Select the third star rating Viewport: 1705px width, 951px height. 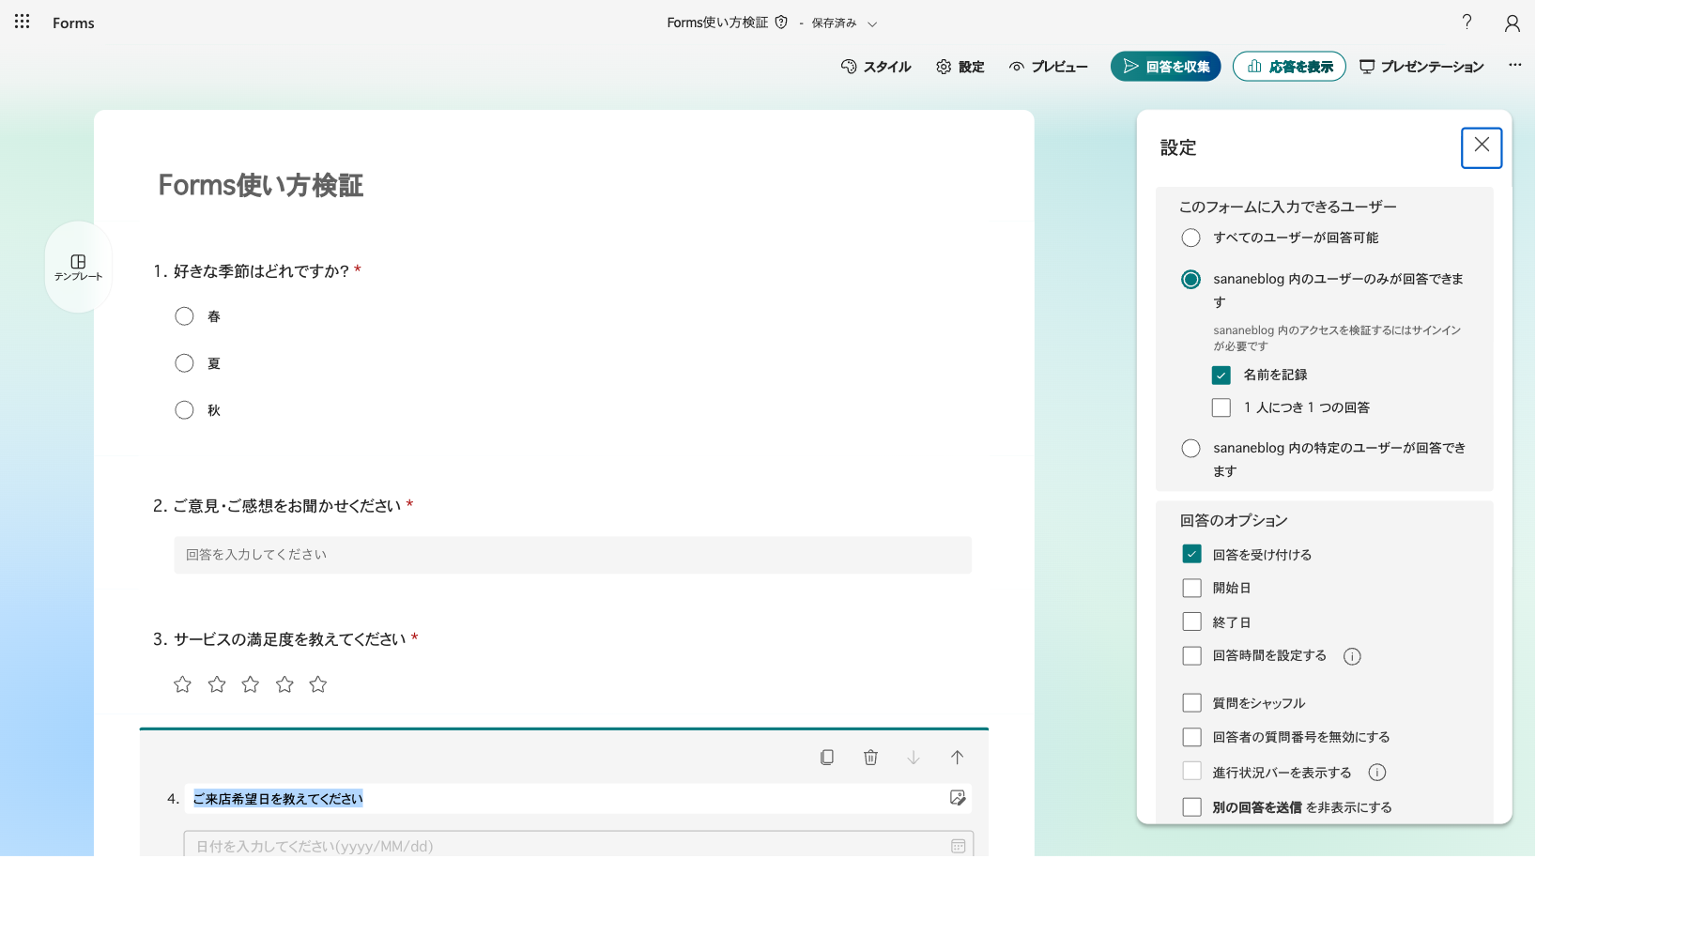[250, 684]
